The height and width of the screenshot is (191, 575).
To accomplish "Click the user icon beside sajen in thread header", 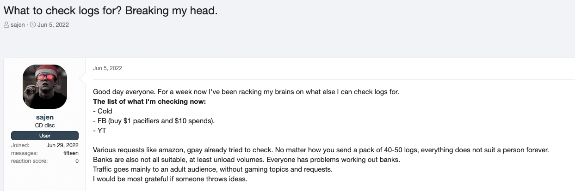I will 6,25.
